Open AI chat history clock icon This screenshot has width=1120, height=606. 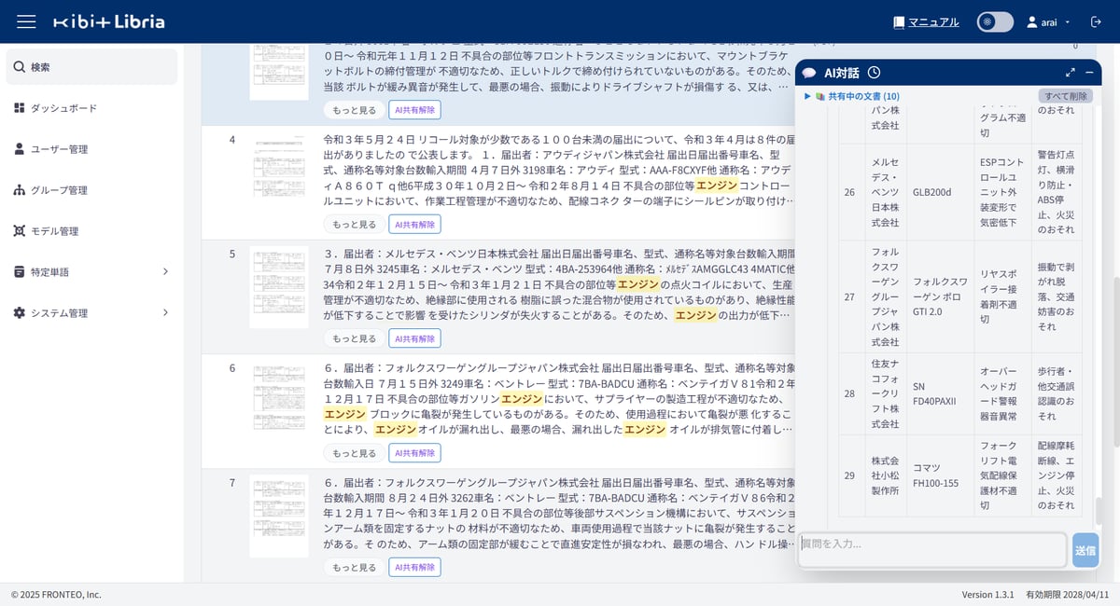874,73
